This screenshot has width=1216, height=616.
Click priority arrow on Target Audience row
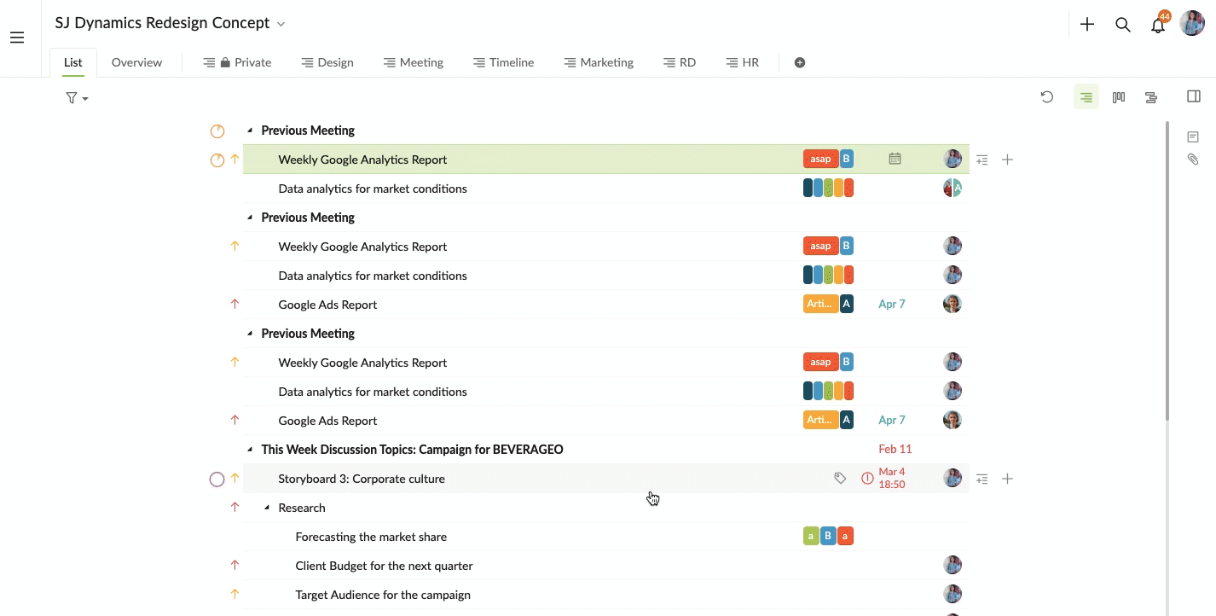point(235,594)
